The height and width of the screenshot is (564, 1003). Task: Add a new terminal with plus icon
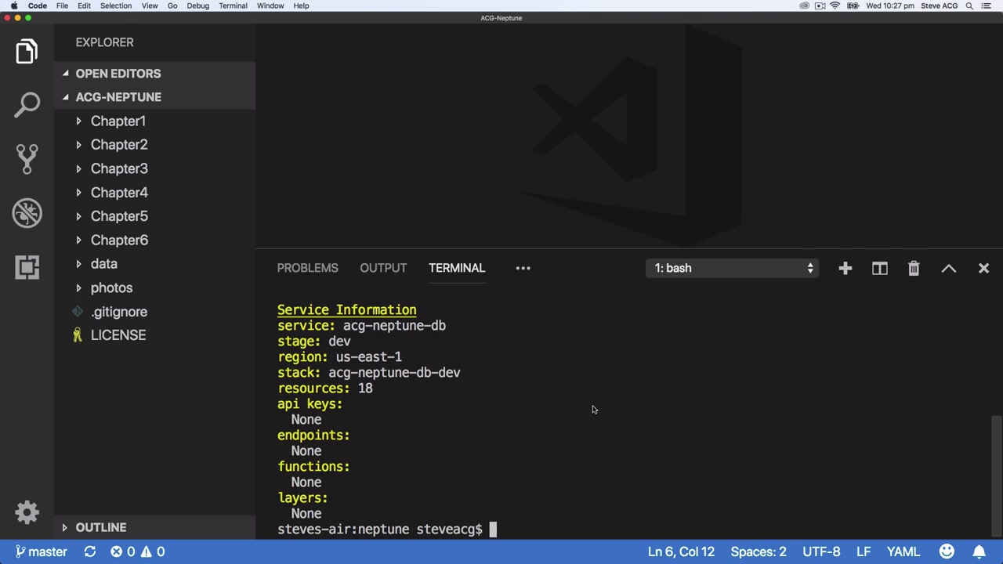(x=845, y=269)
